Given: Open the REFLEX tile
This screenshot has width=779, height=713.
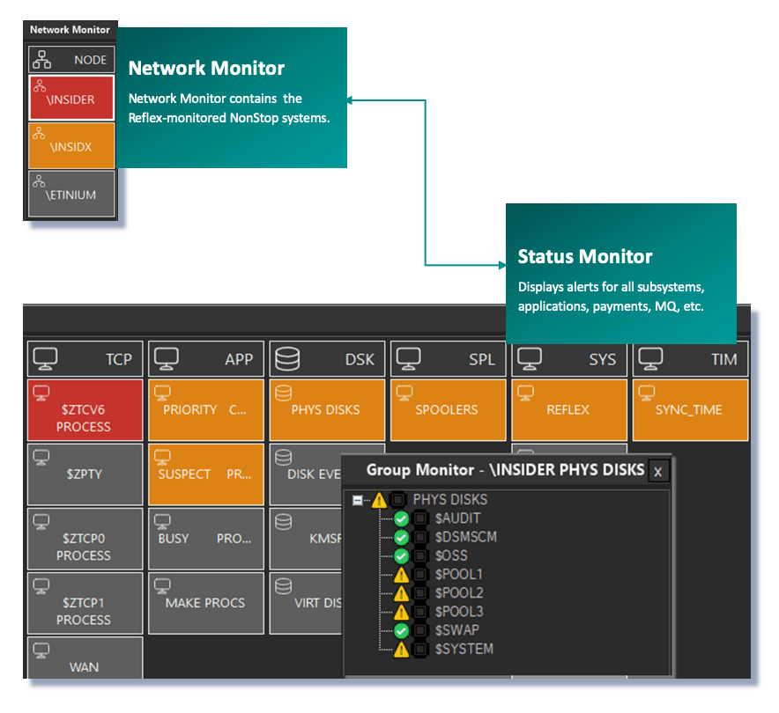Looking at the screenshot, I should (x=569, y=410).
